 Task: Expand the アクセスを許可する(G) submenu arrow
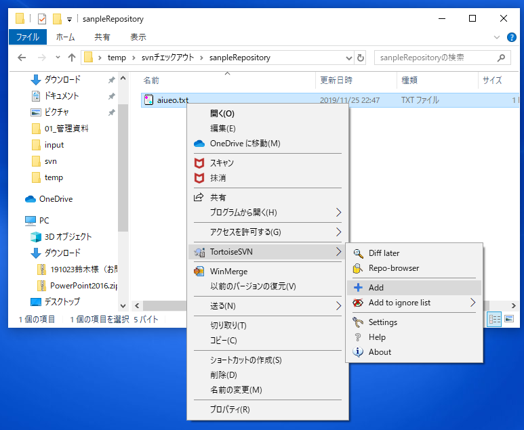click(x=338, y=232)
